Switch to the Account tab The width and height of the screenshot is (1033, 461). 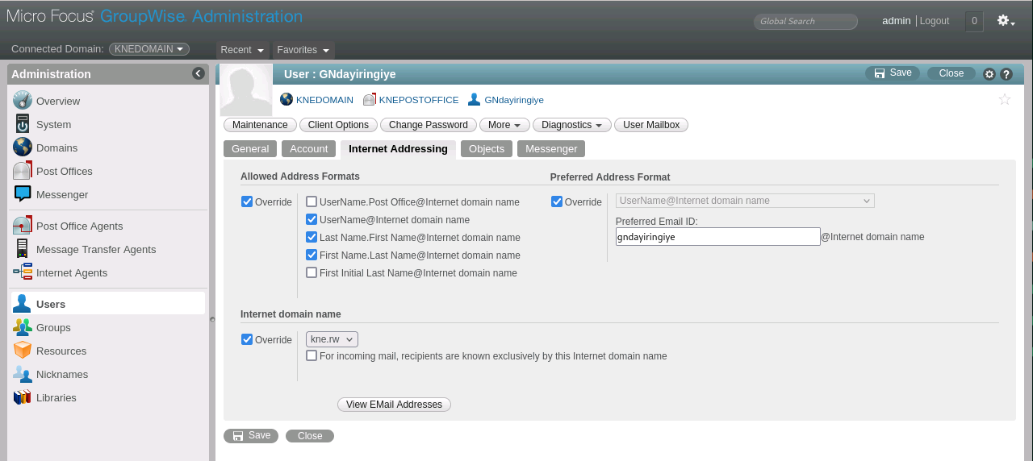pos(308,149)
